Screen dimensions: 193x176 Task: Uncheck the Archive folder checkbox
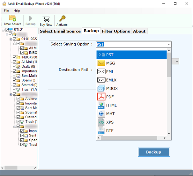pos(18,99)
